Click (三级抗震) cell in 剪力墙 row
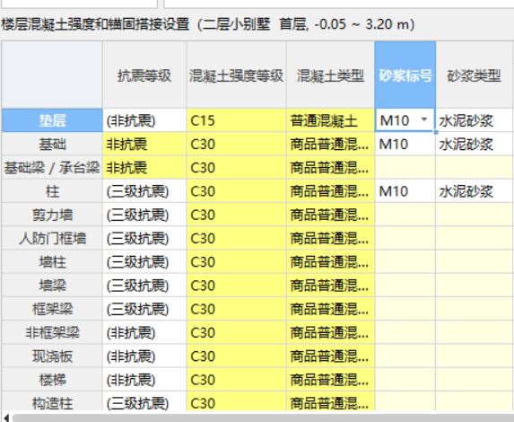 [x=144, y=215]
